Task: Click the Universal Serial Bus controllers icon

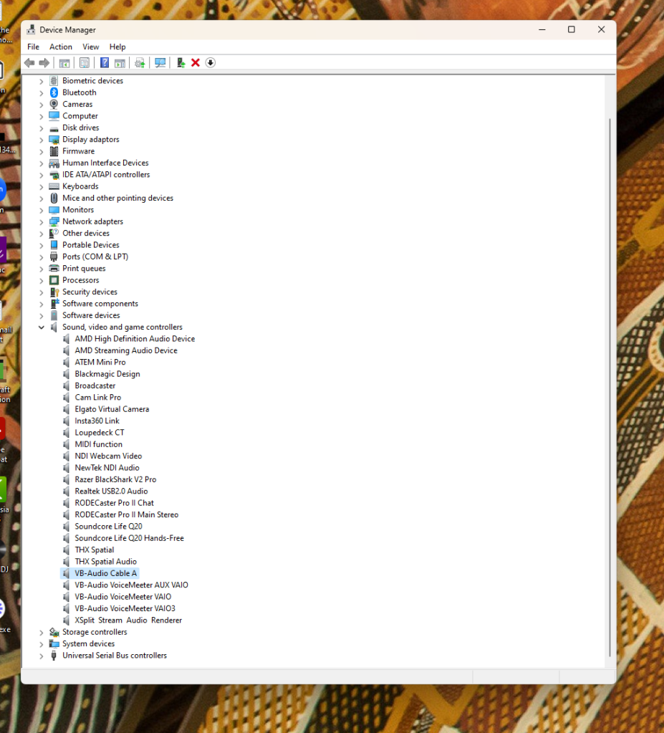Action: tap(54, 656)
